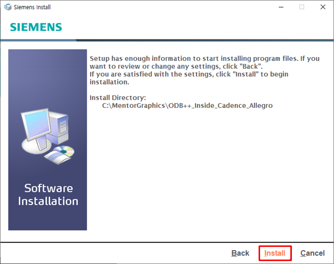Go Back to previous setup step
334x264 pixels.
coord(240,253)
